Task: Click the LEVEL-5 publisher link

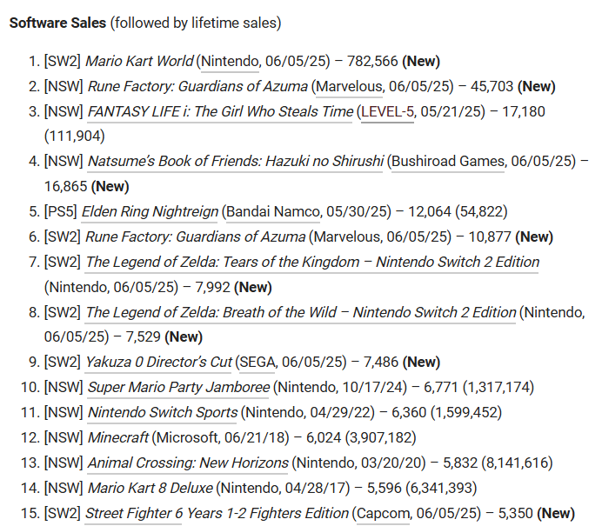Action: [388, 111]
